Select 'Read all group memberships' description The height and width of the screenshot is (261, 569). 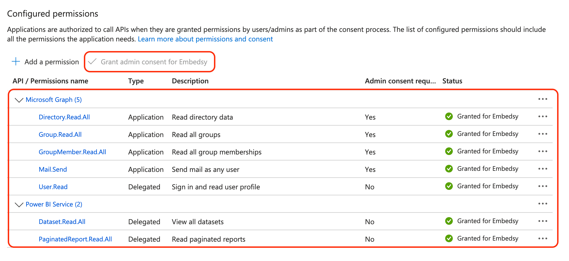click(x=217, y=152)
